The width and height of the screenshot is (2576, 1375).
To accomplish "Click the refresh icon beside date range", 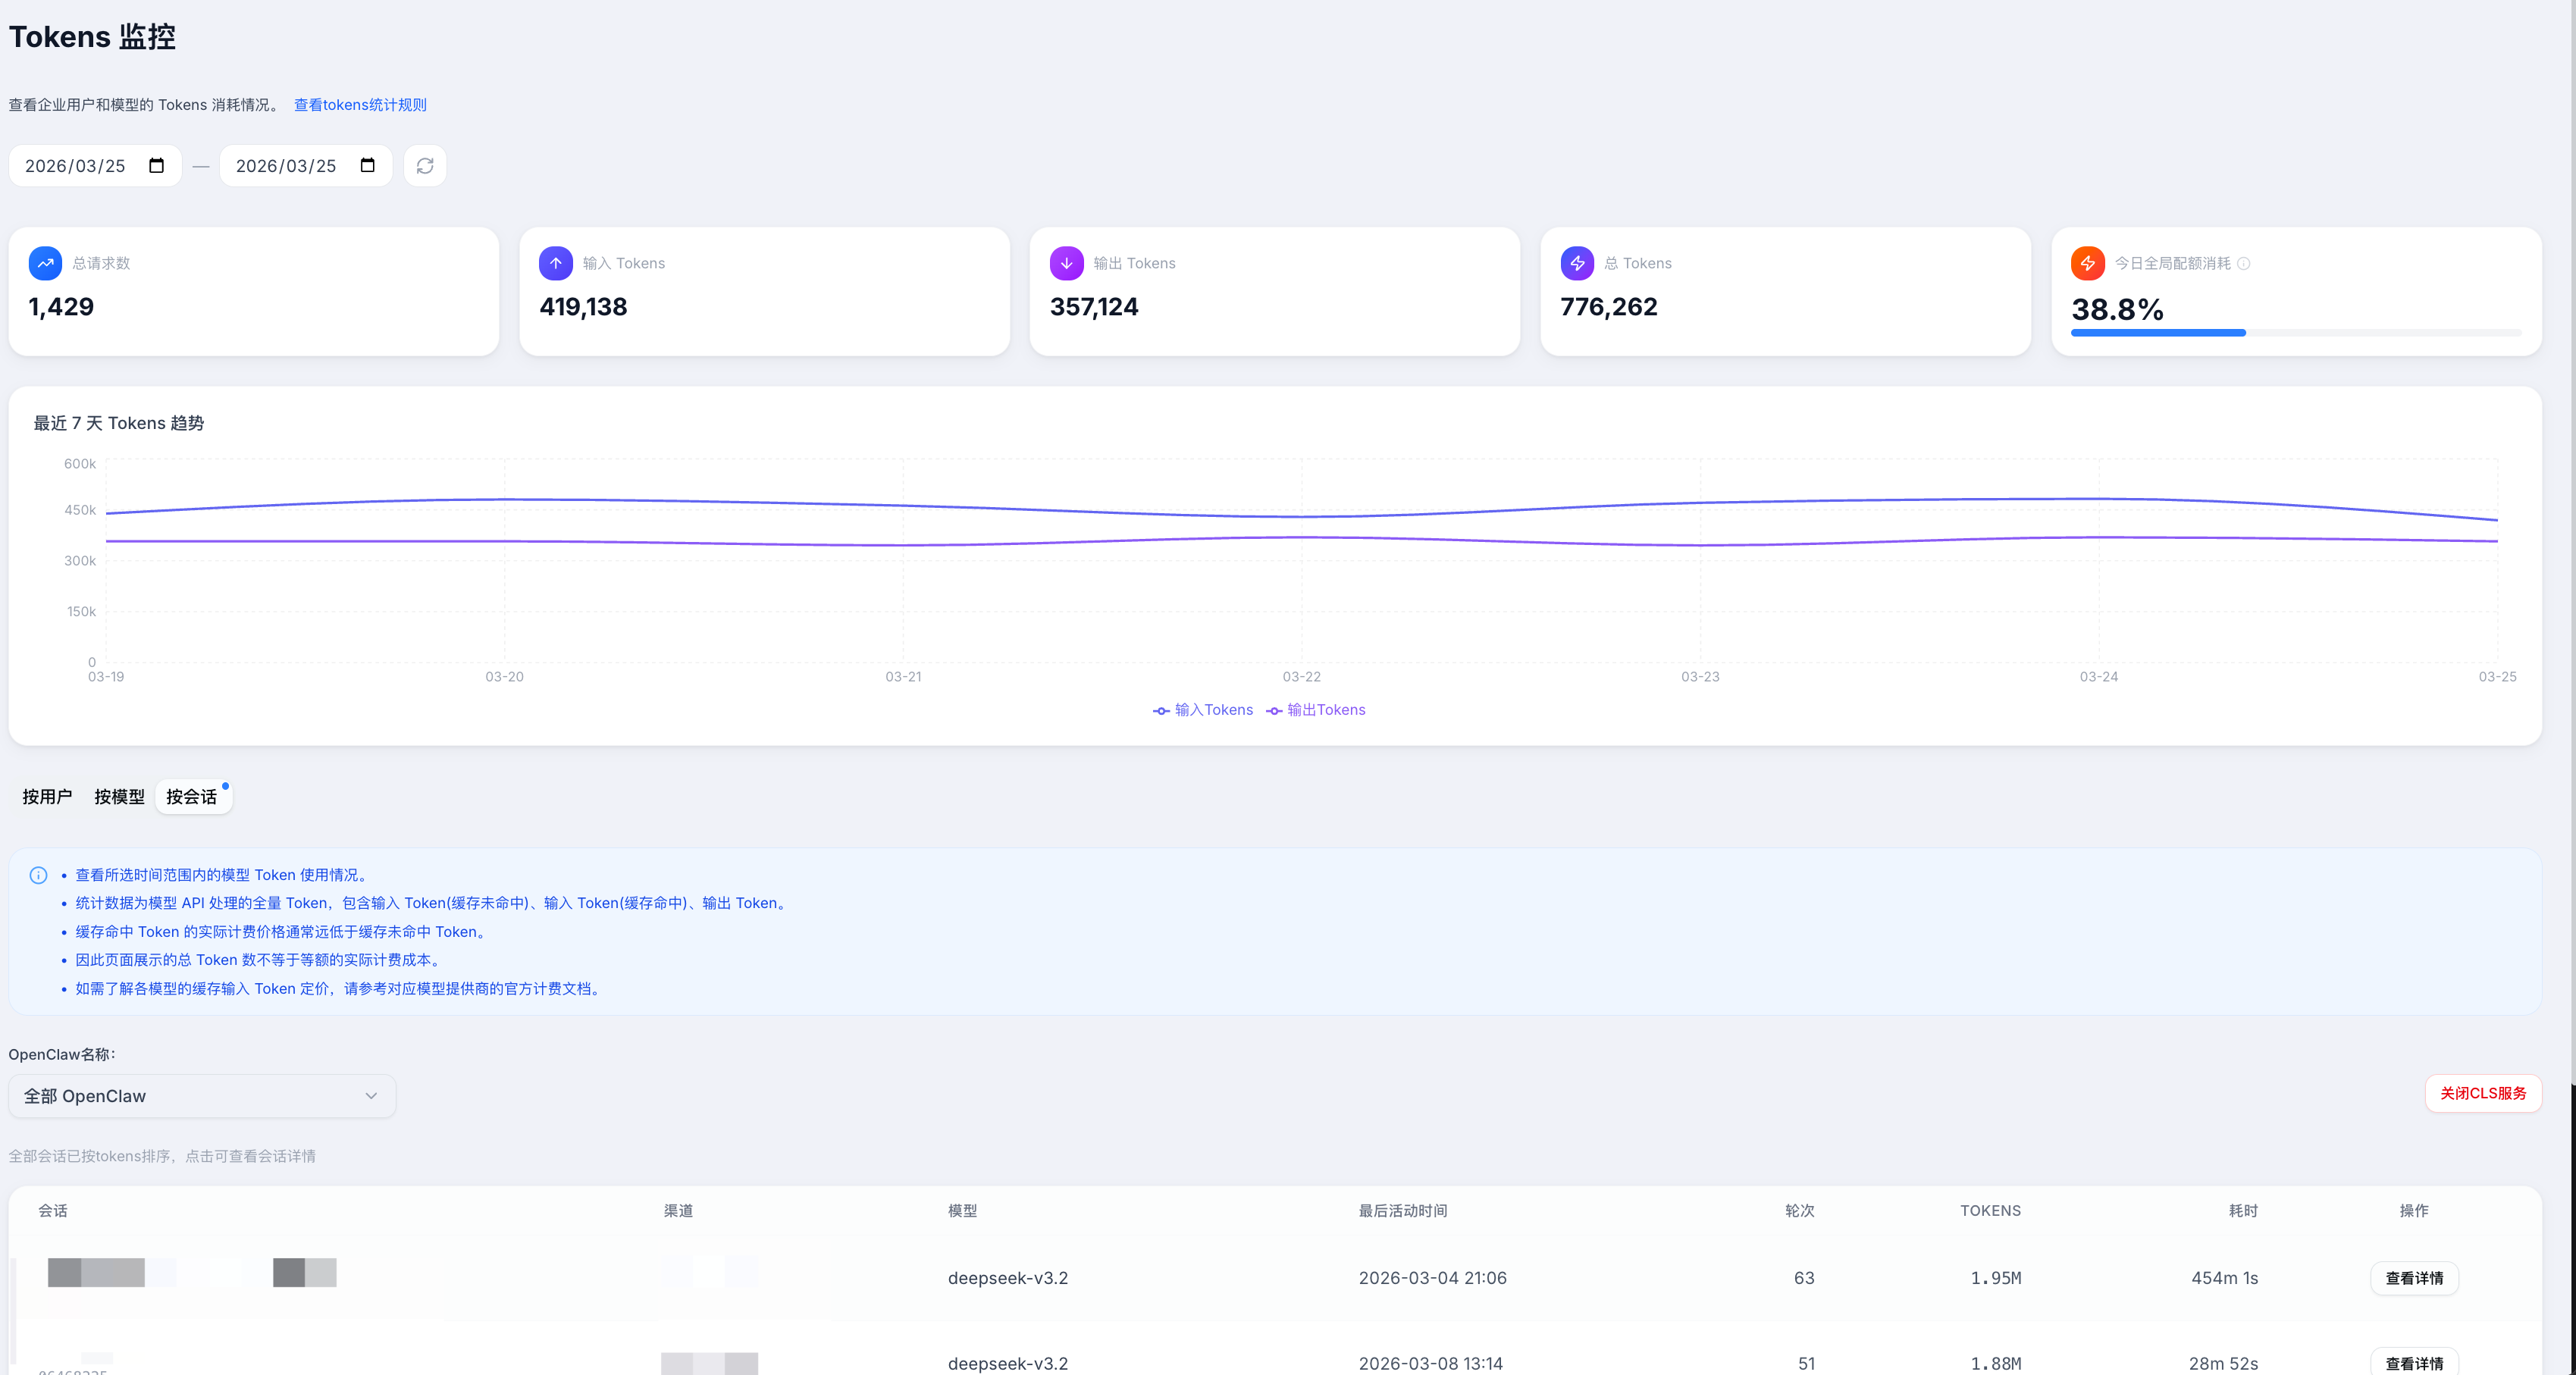I will (x=425, y=166).
